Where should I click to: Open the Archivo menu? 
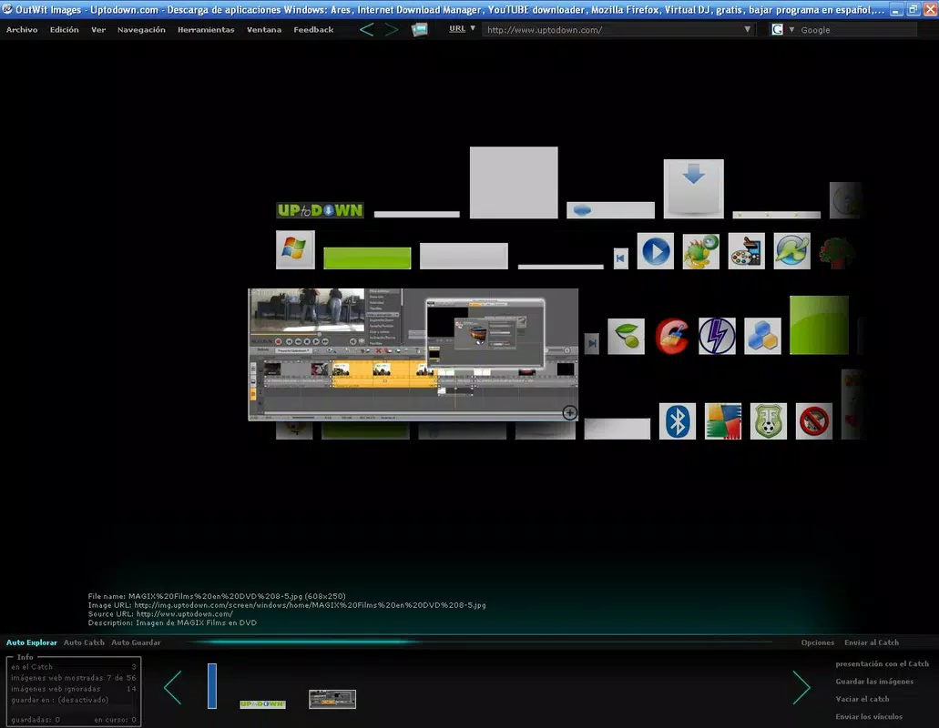coord(22,29)
